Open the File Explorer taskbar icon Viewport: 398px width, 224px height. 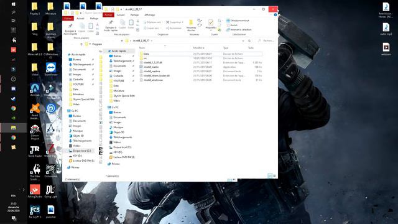point(14,128)
